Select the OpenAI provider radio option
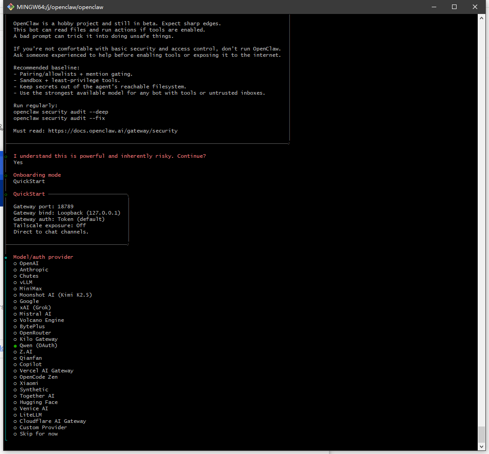The image size is (489, 454). [x=29, y=263]
